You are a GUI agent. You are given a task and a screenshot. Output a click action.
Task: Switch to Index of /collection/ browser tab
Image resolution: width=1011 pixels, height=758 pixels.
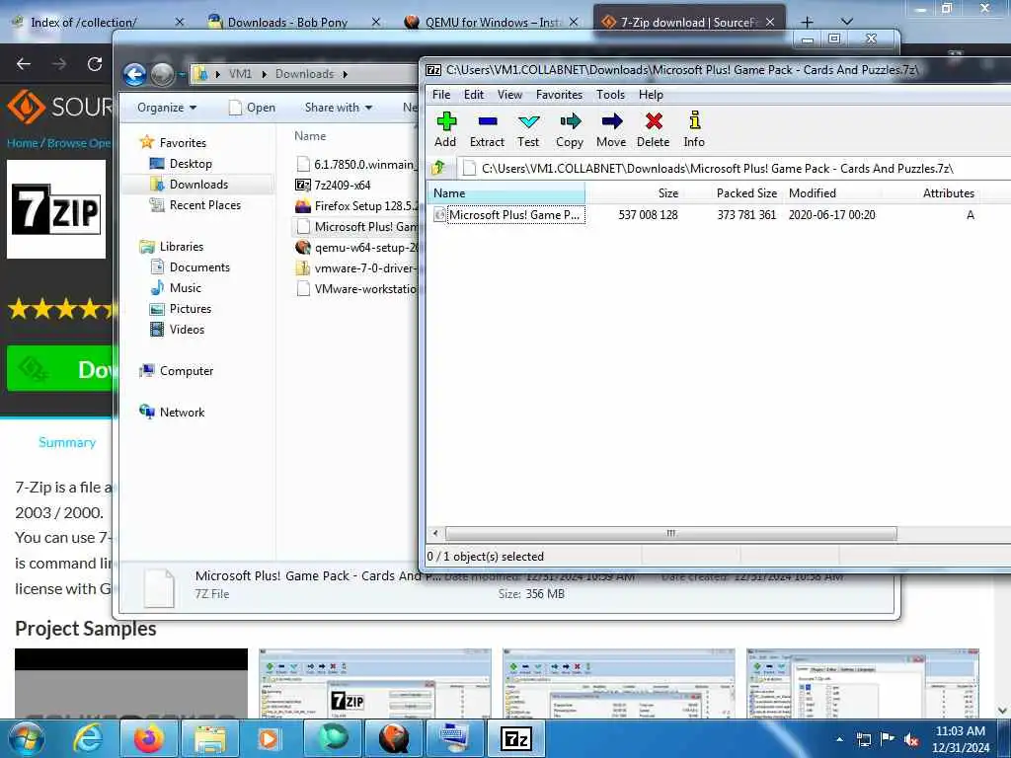[x=84, y=22]
